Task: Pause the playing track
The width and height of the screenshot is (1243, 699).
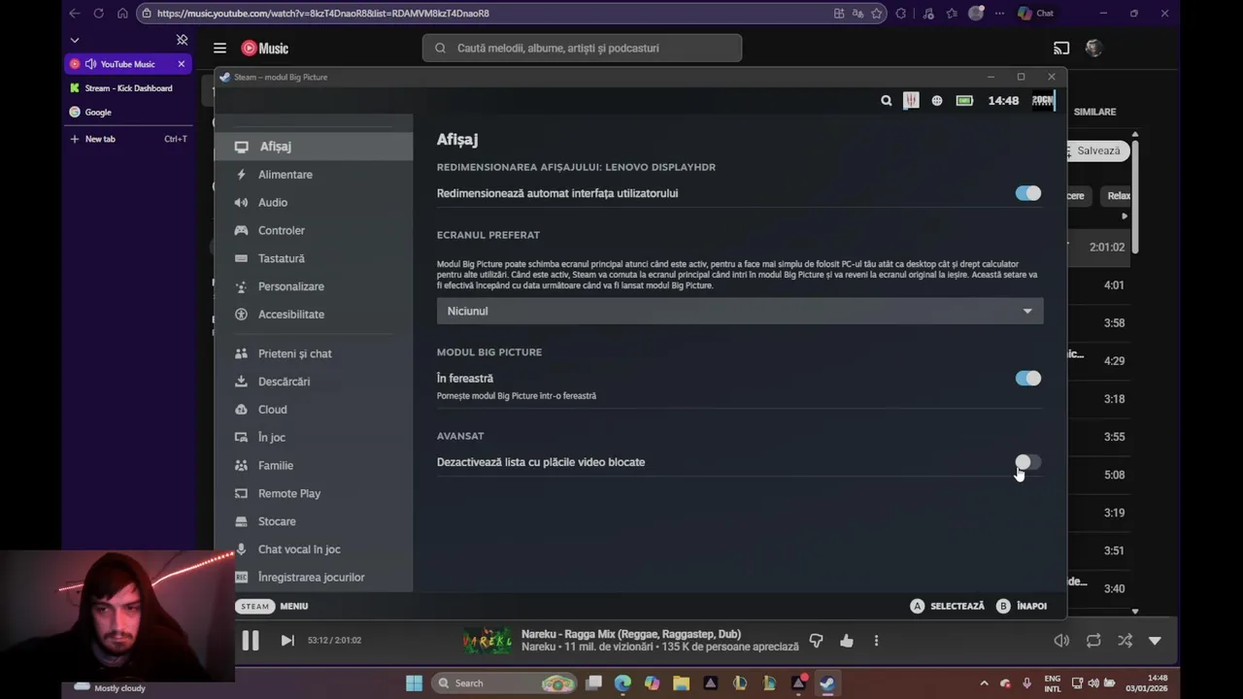Action: tap(251, 641)
